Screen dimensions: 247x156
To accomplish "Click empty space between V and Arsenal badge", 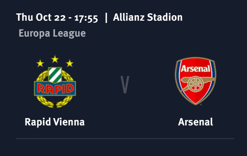I will click(x=152, y=85).
